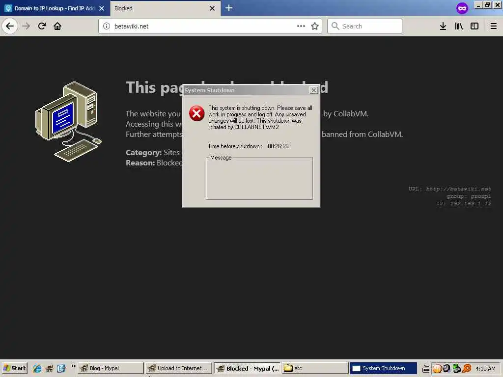Click the red error icon in dialog
This screenshot has height=377, width=503.
[x=196, y=113]
